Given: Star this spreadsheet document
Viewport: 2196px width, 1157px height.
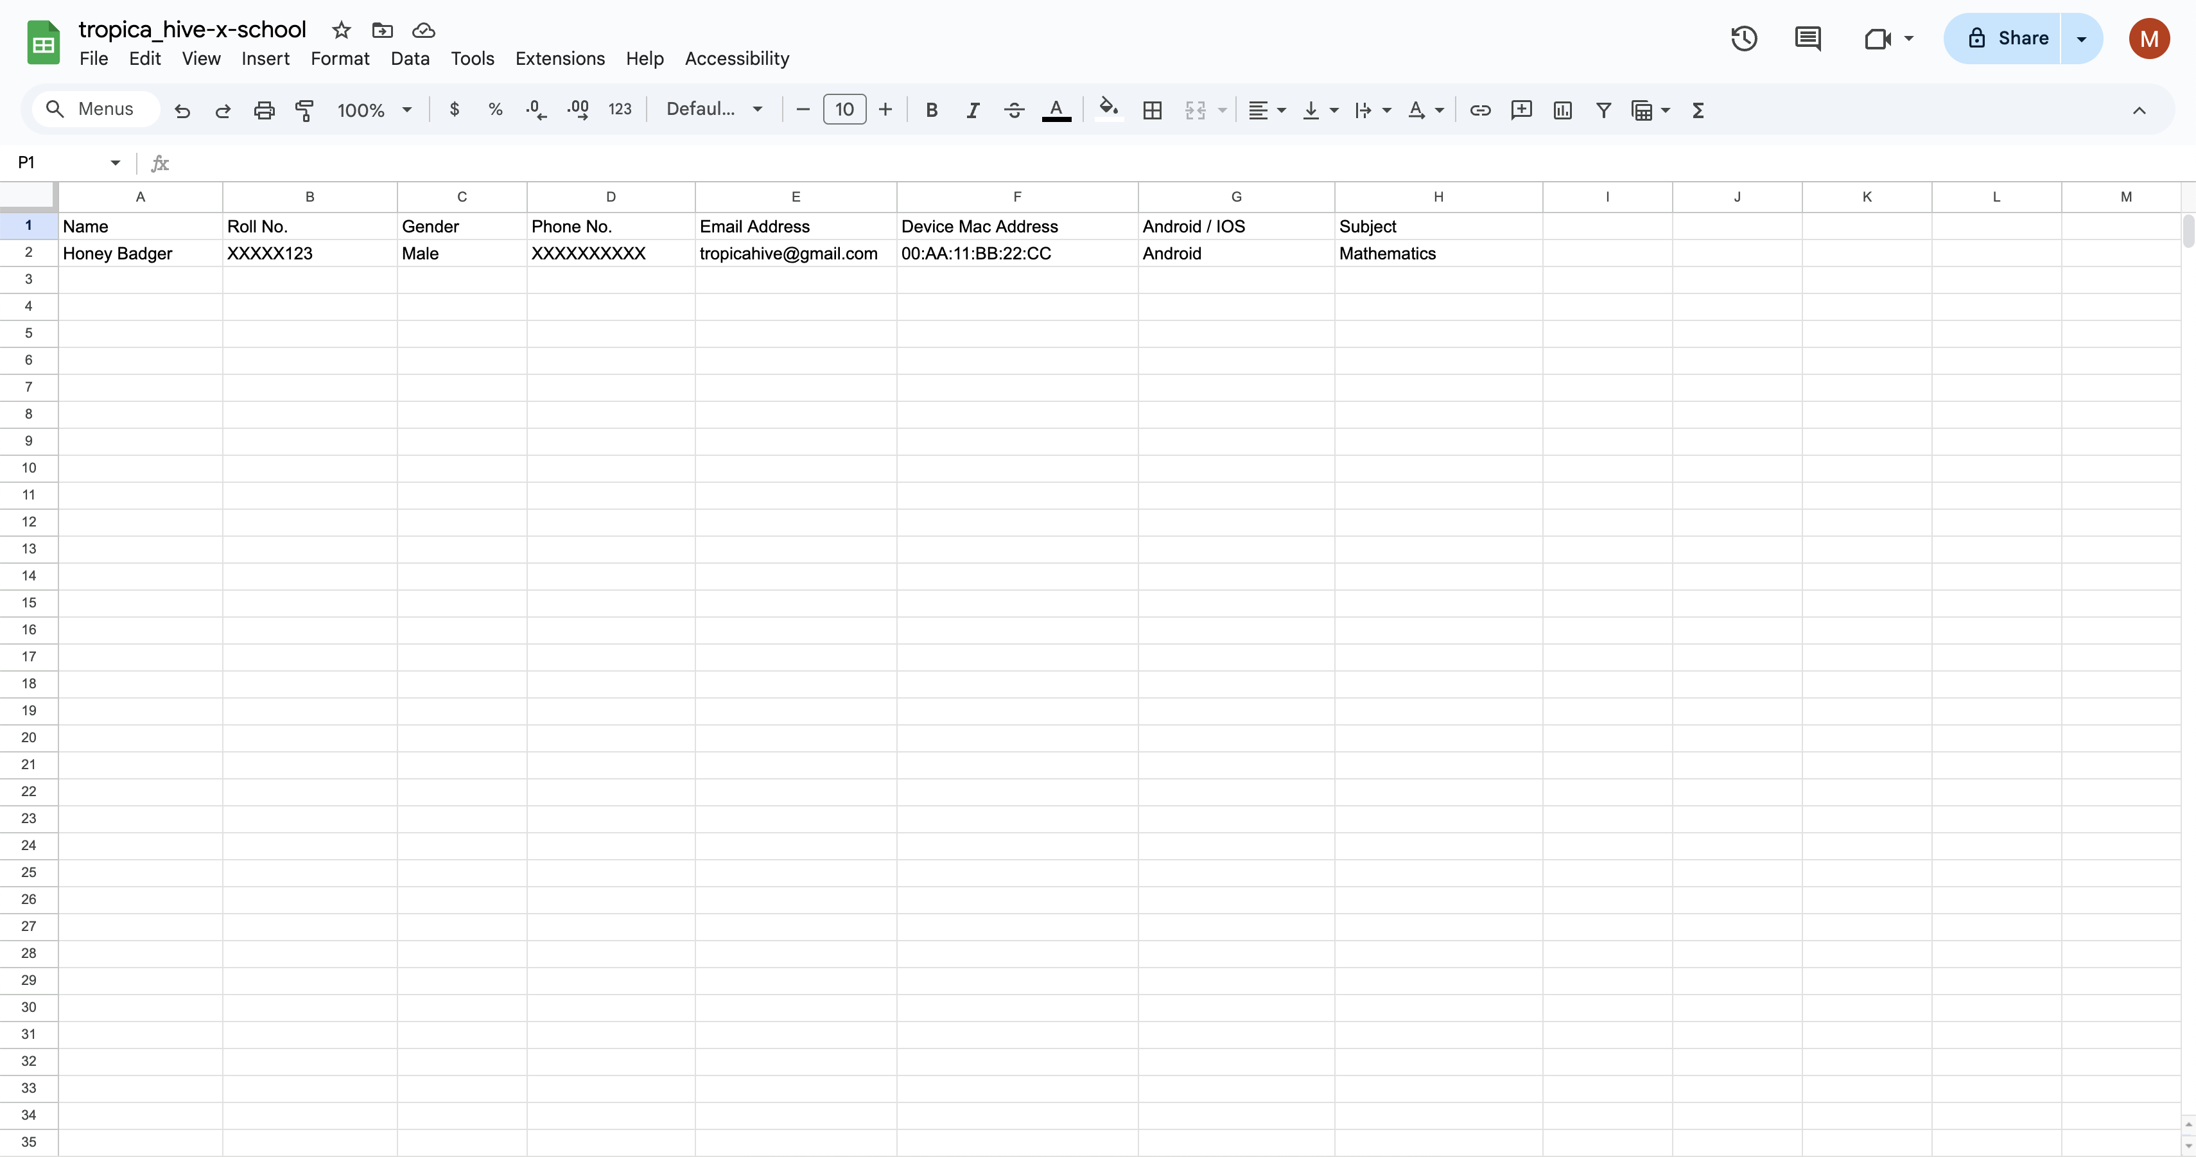Looking at the screenshot, I should tap(341, 31).
